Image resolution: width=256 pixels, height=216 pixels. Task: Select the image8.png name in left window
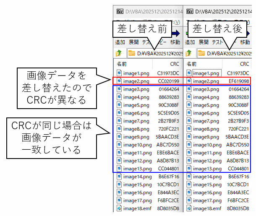pos(136,129)
